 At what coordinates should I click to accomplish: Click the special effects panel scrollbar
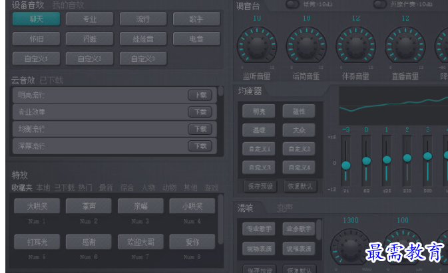pyautogui.click(x=220, y=219)
